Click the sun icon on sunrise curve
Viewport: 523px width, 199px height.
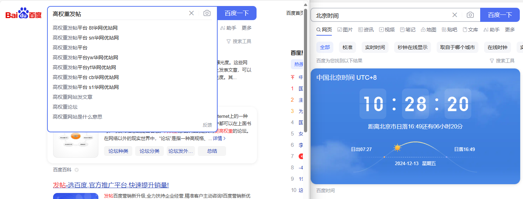397,147
